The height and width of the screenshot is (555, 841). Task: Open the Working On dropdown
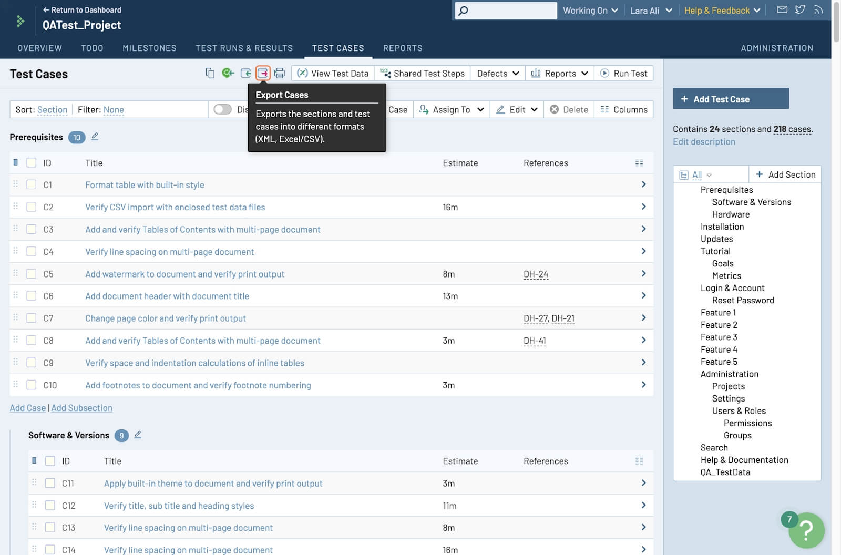[x=590, y=11]
